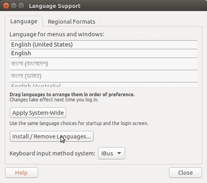The height and width of the screenshot is (183, 207).
Task: Click the Close button at bottom right
Action: [x=186, y=173]
